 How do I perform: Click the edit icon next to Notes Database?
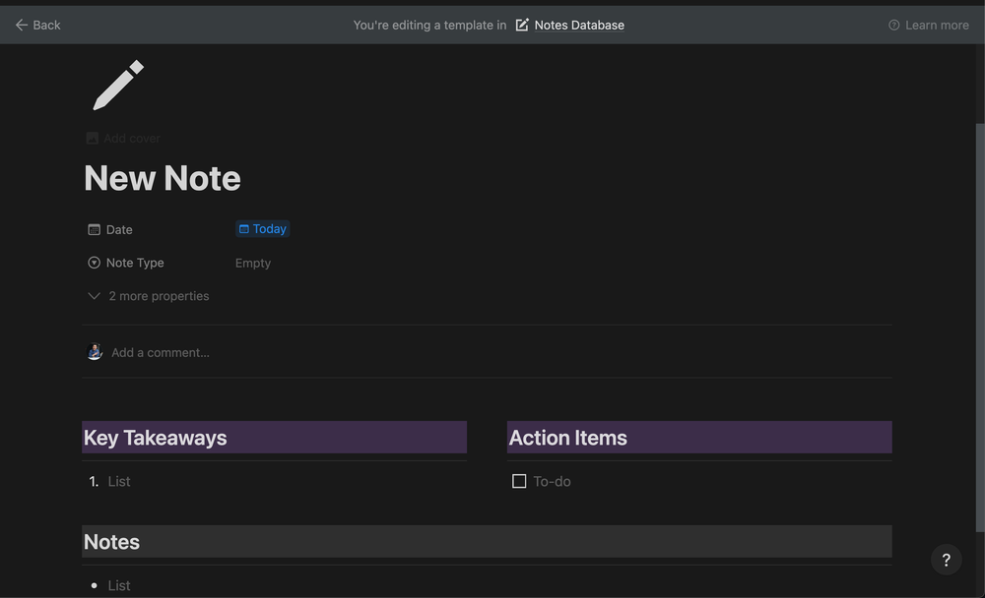point(521,25)
